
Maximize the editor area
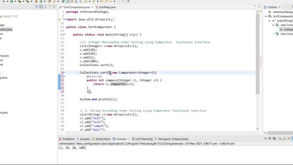tap(259, 6)
